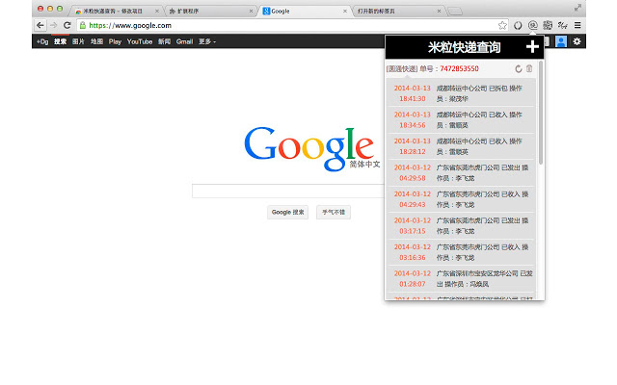Select the 18:41:30 tracking entry
617x385 pixels.
461,93
